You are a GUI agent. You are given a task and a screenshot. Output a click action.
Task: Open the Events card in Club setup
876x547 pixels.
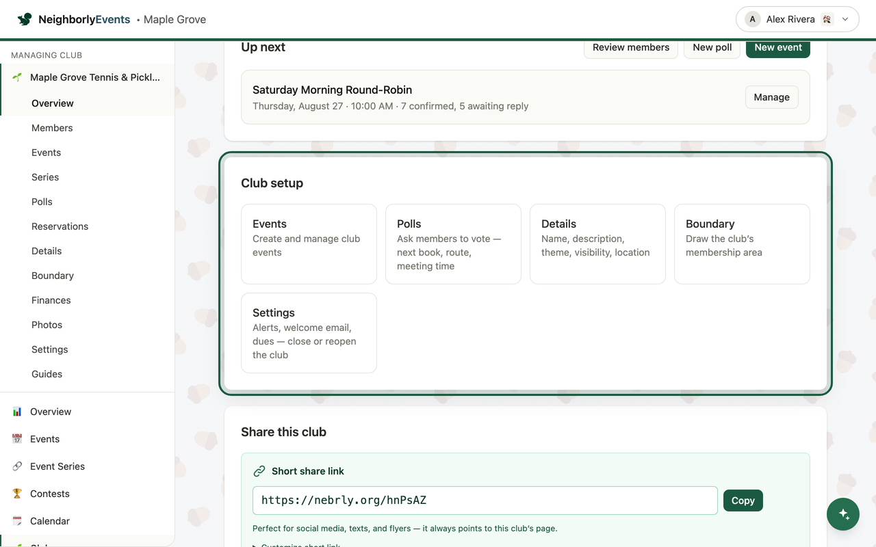[309, 244]
